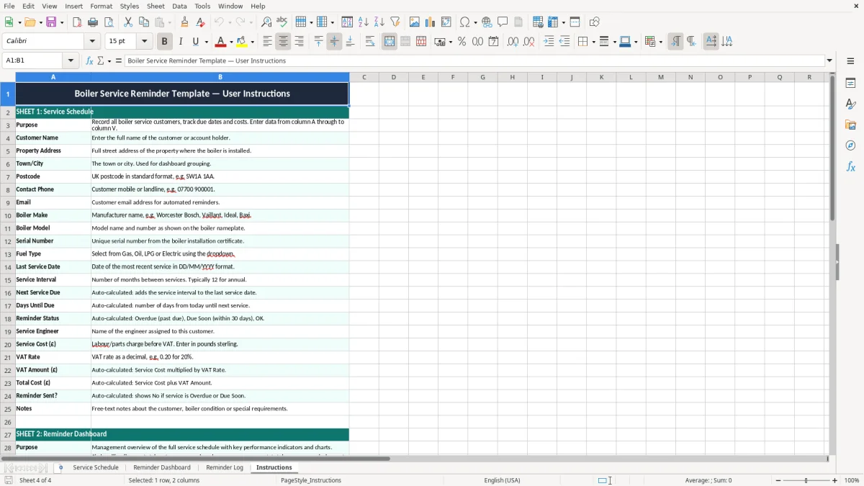Expand the Font Color dropdown arrow
This screenshot has width=864, height=486.
[x=231, y=42]
